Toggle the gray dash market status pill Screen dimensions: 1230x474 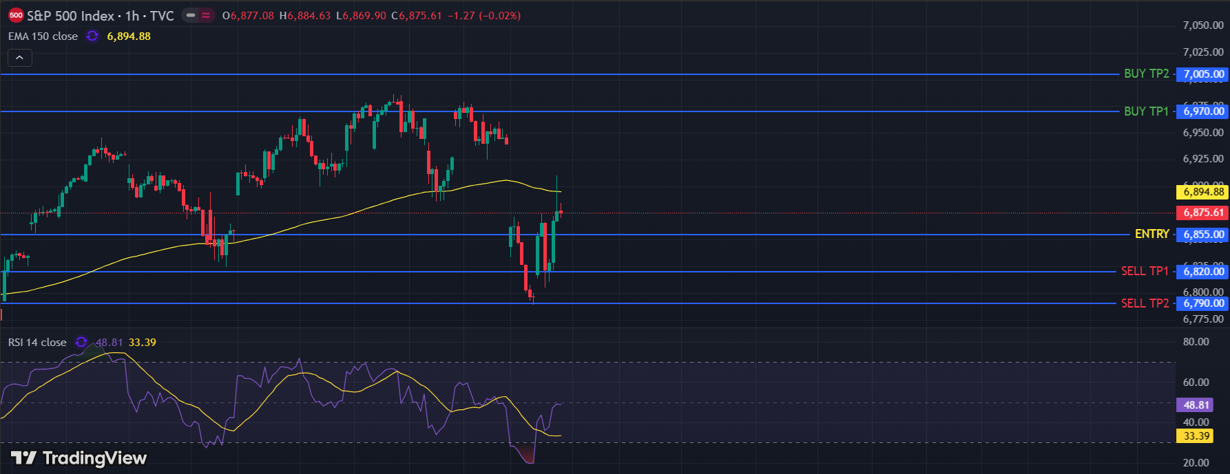191,15
